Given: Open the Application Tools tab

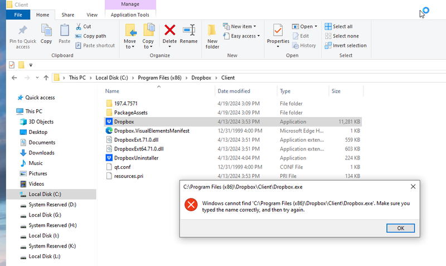Looking at the screenshot, I should (x=130, y=15).
